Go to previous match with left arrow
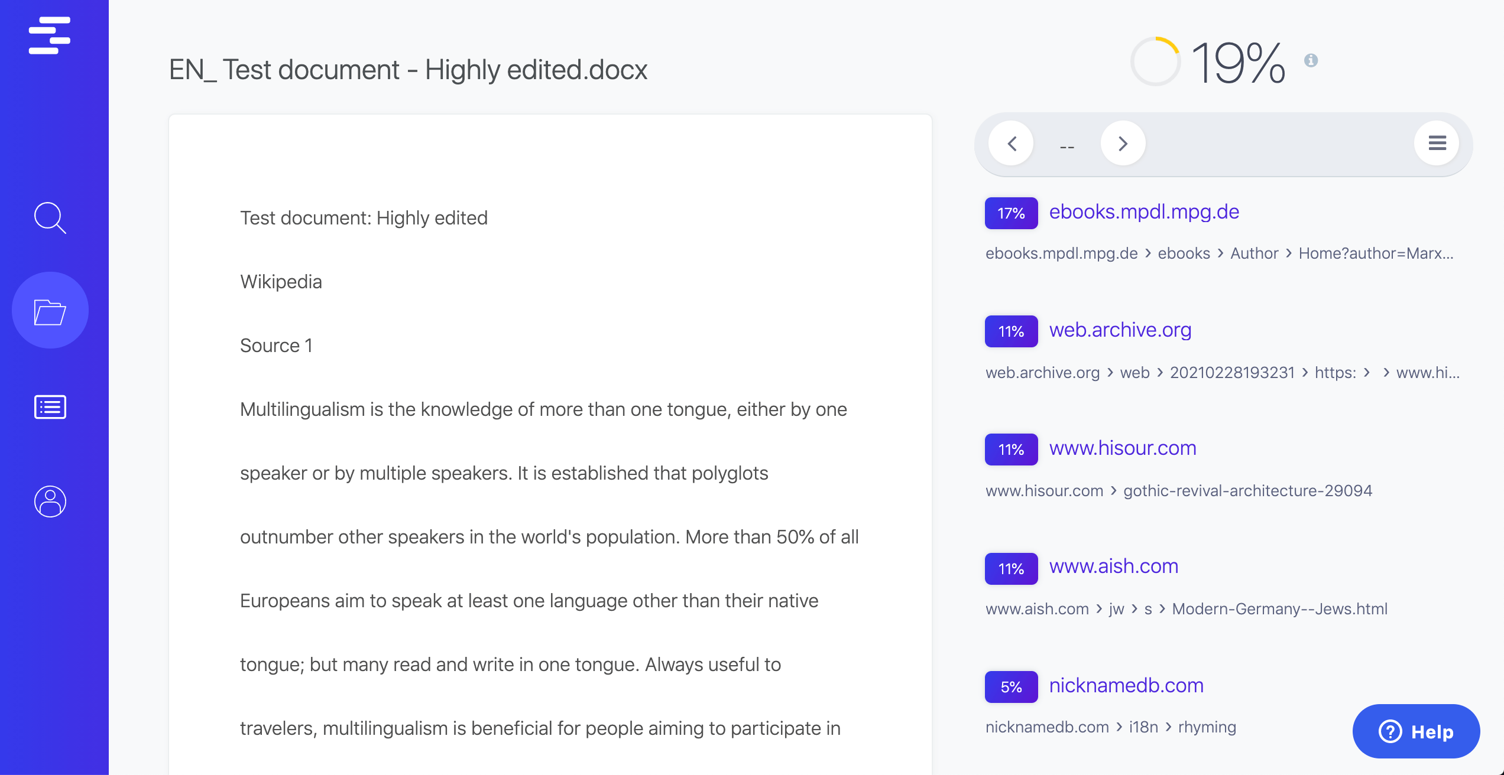 1012,144
